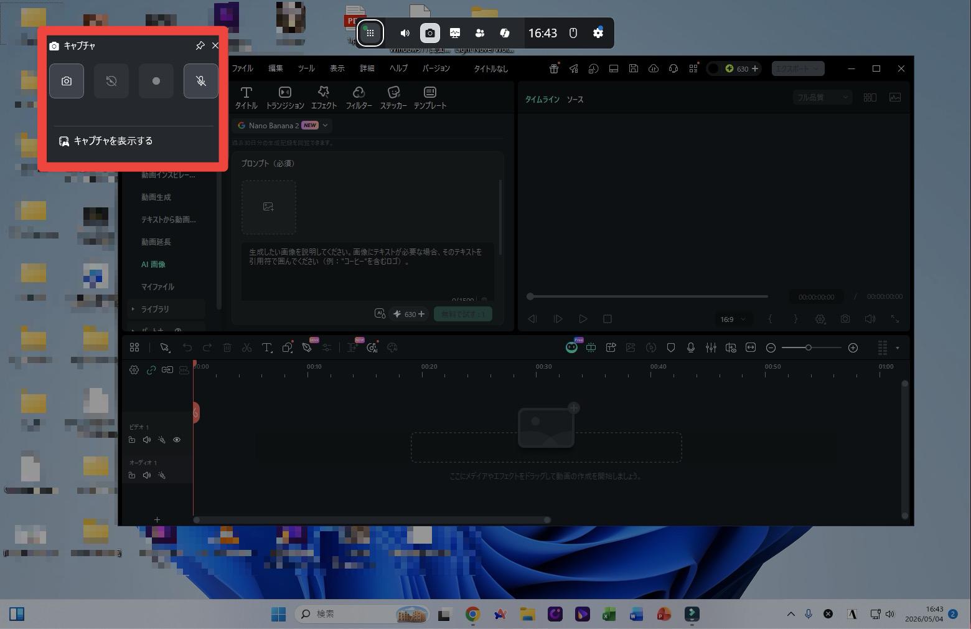Switch to the Source tab in preview

click(x=575, y=99)
